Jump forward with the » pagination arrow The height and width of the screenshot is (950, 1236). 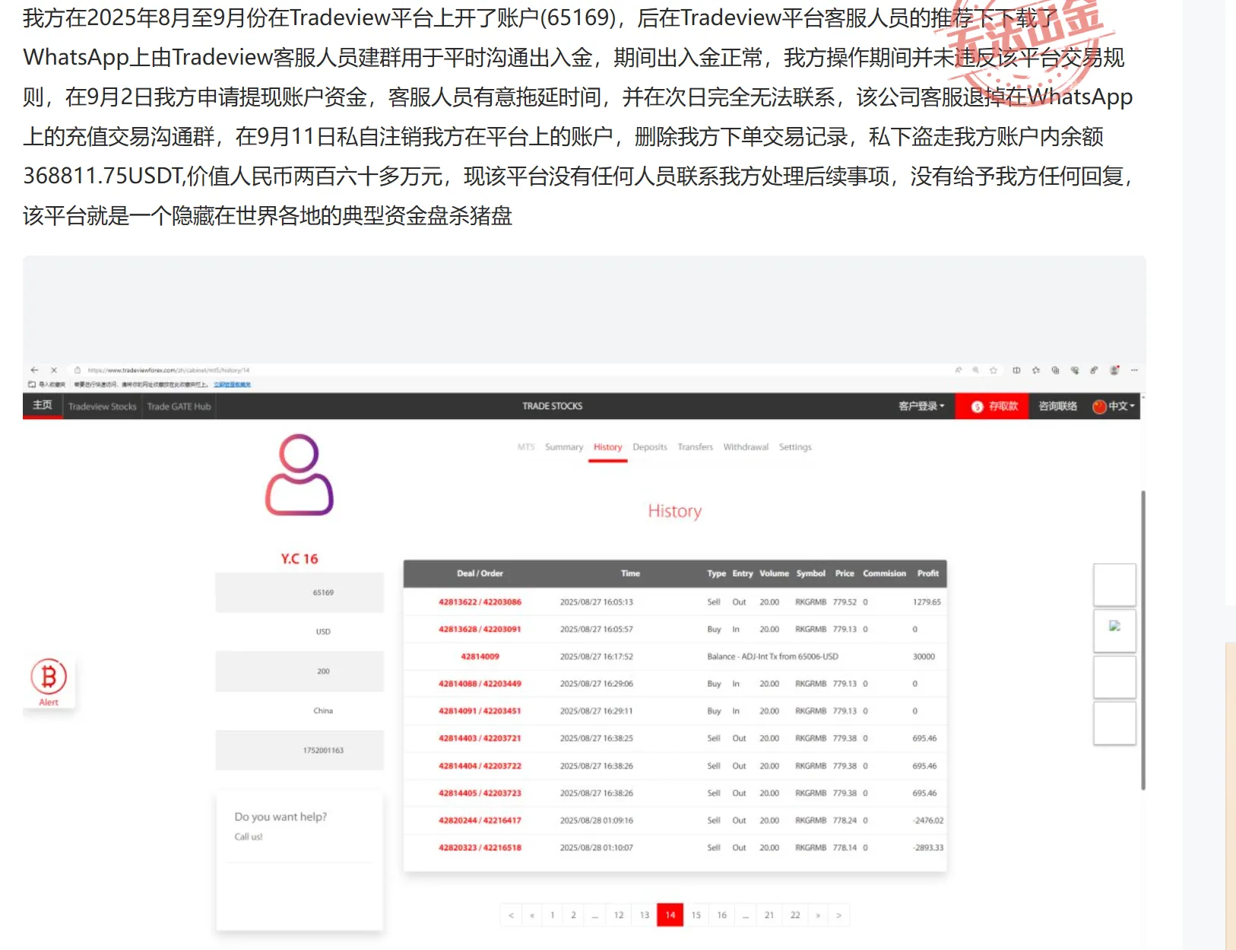tap(818, 915)
